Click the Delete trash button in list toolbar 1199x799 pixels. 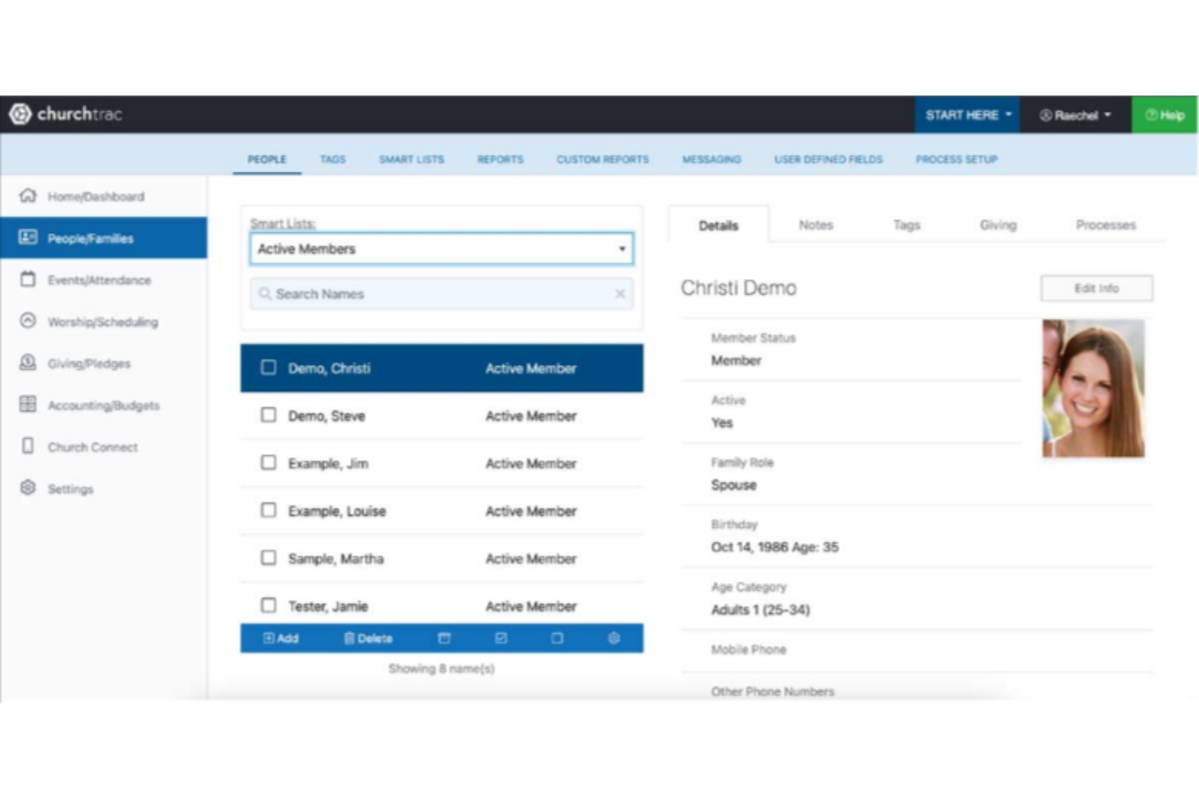pyautogui.click(x=368, y=638)
